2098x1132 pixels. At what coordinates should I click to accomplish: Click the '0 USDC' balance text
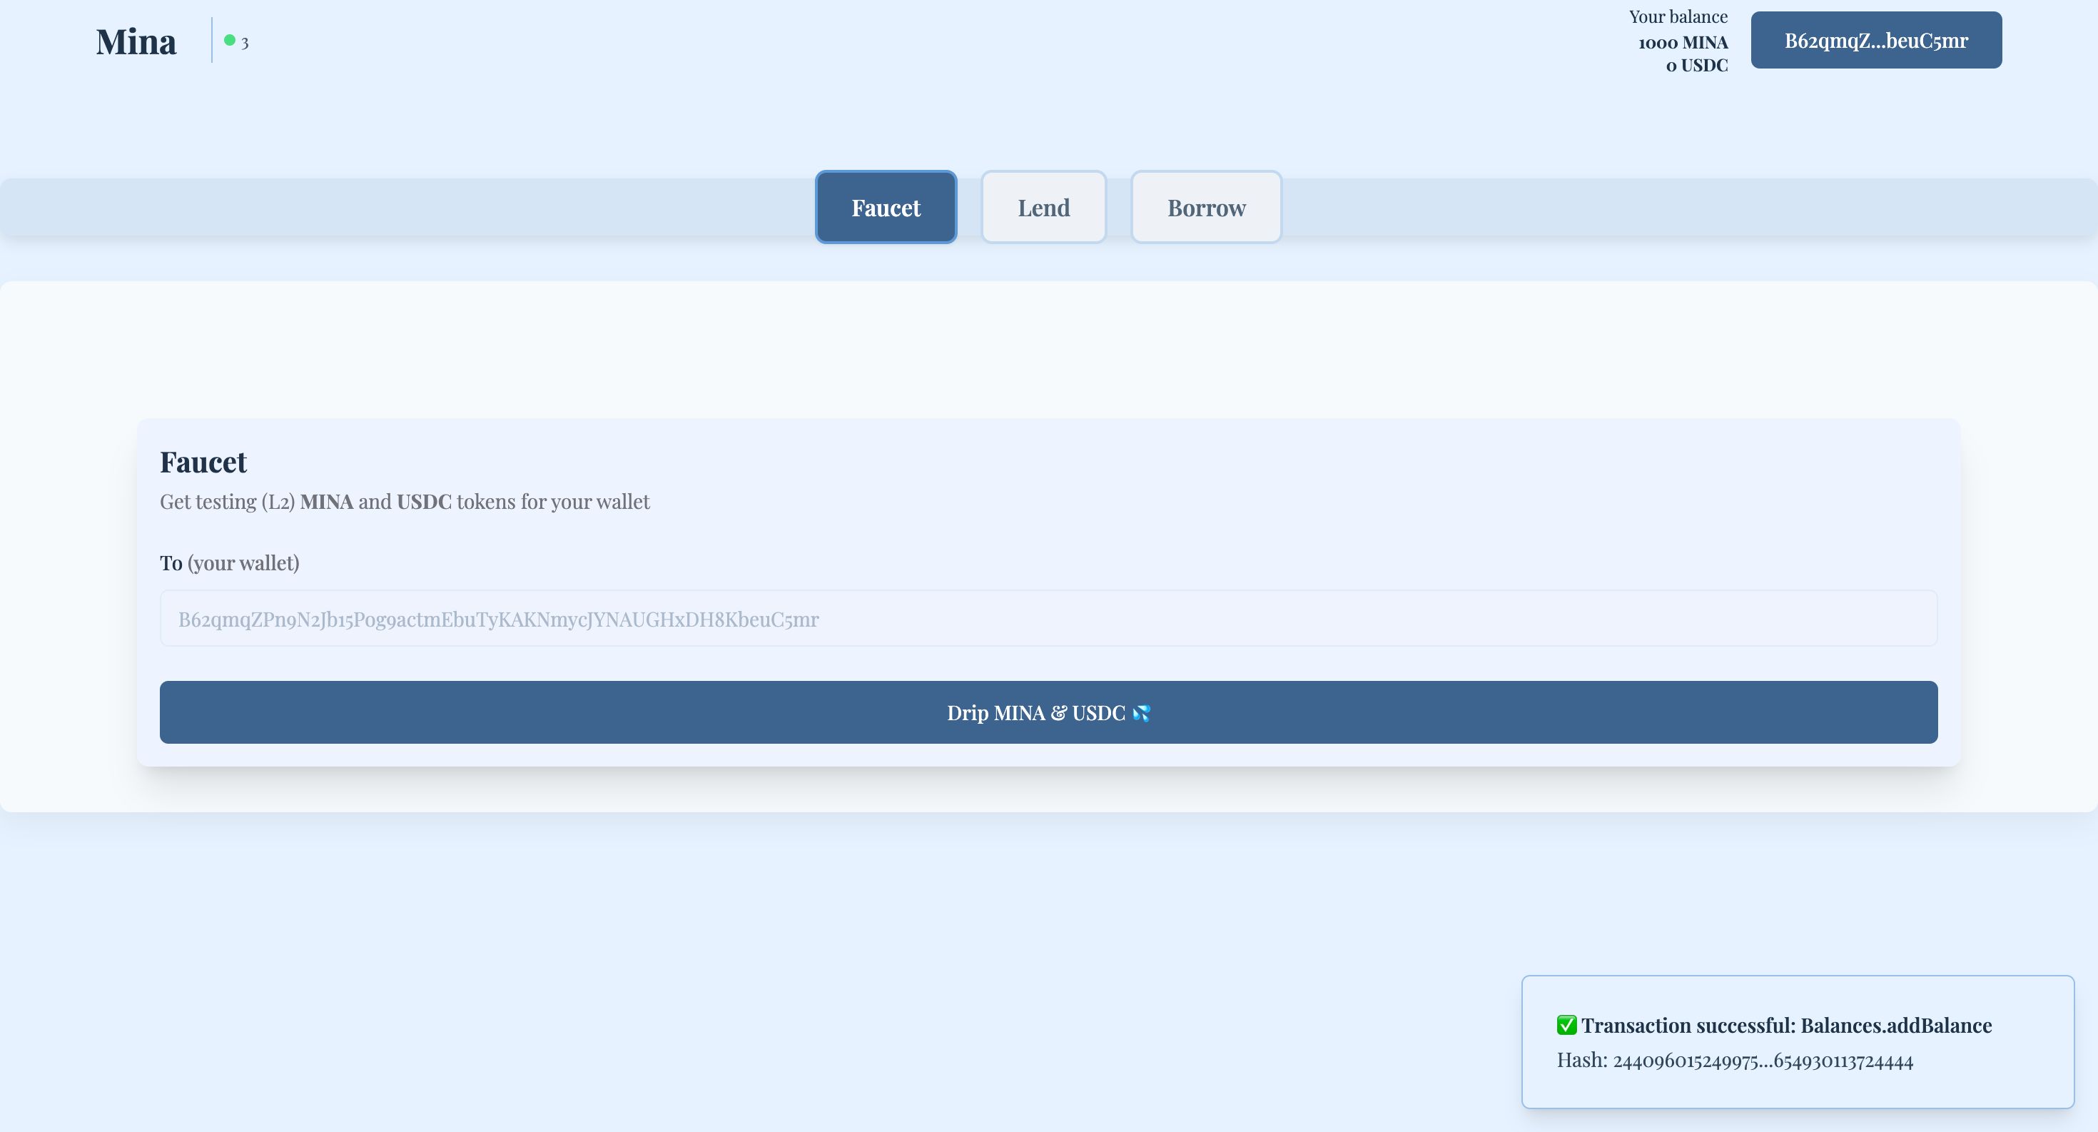(x=1696, y=65)
